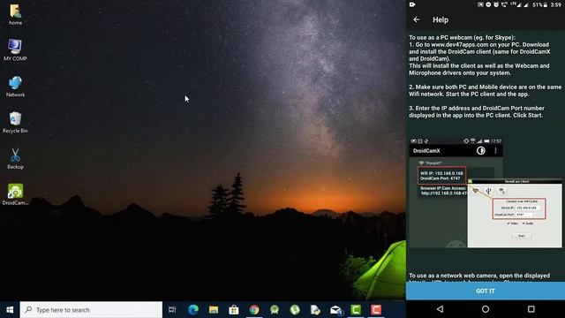Open the home folder desktop icon
Viewport: 565px width, 318px height.
click(x=15, y=14)
